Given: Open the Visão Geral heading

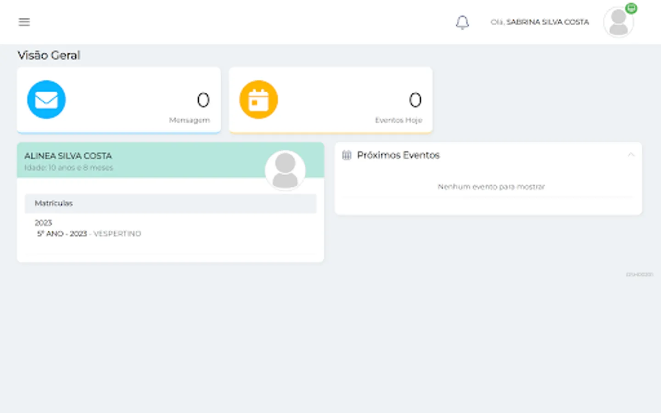Looking at the screenshot, I should pos(49,55).
